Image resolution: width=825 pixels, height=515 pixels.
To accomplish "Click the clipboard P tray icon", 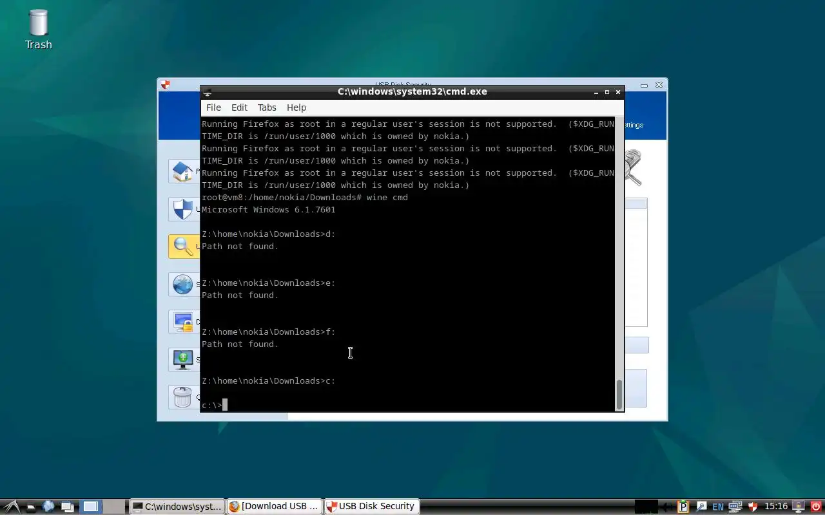I will point(683,507).
